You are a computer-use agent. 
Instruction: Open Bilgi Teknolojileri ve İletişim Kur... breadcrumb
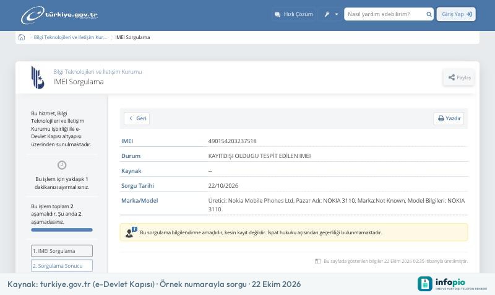tap(70, 37)
